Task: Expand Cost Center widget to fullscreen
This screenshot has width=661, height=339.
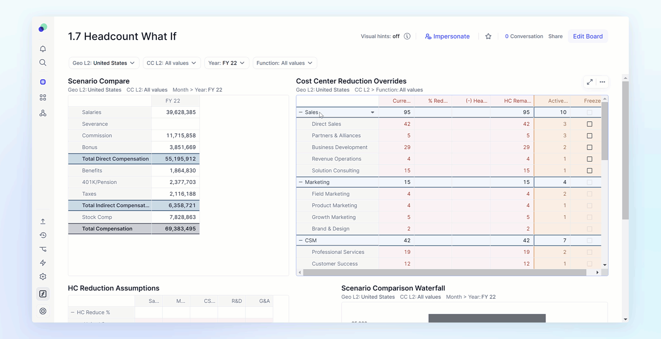Action: [590, 82]
